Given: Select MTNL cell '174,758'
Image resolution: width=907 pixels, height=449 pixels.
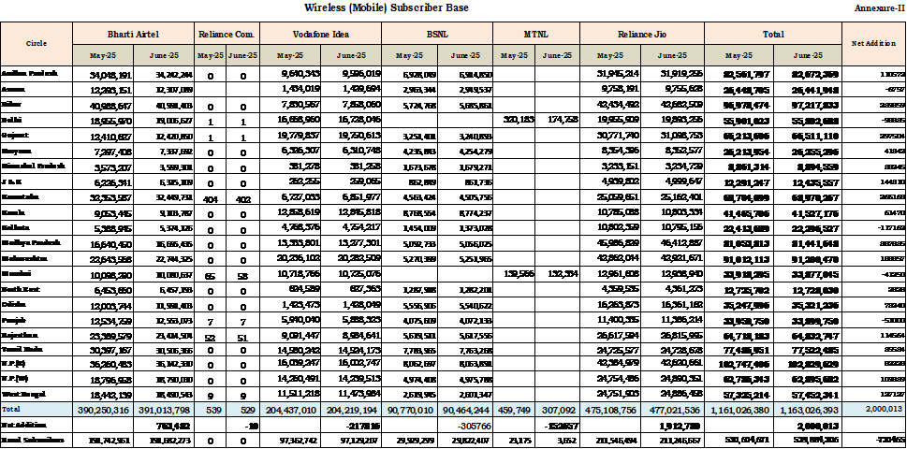Looking at the screenshot, I should [x=557, y=121].
